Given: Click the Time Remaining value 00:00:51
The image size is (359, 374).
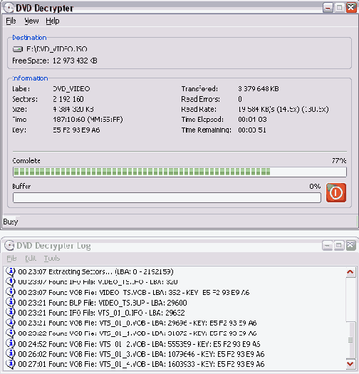Looking at the screenshot, I should click(252, 130).
